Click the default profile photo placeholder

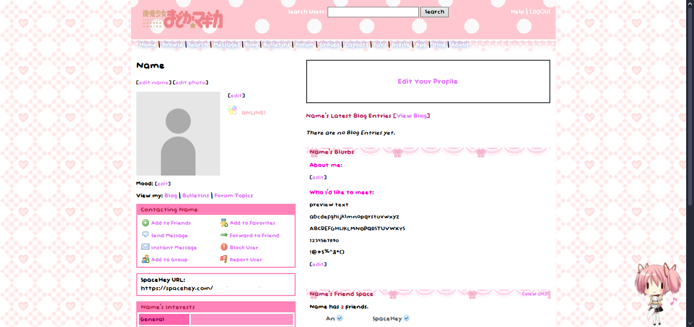[x=178, y=134]
